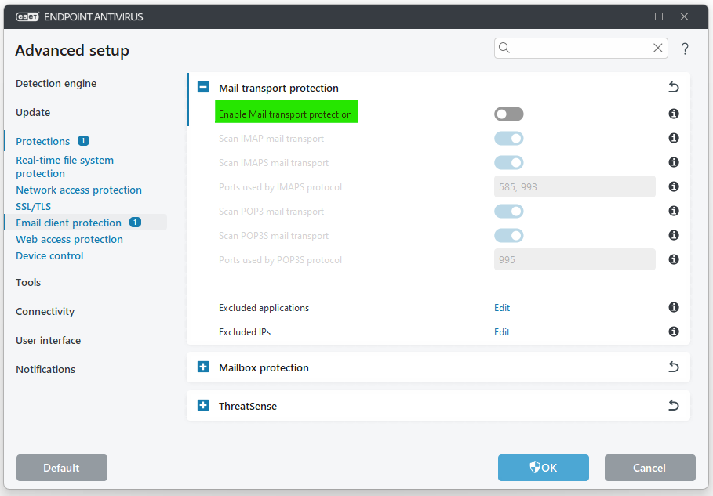Click the IMAPS ports field showing 585, 993
The width and height of the screenshot is (713, 496).
[x=575, y=186]
